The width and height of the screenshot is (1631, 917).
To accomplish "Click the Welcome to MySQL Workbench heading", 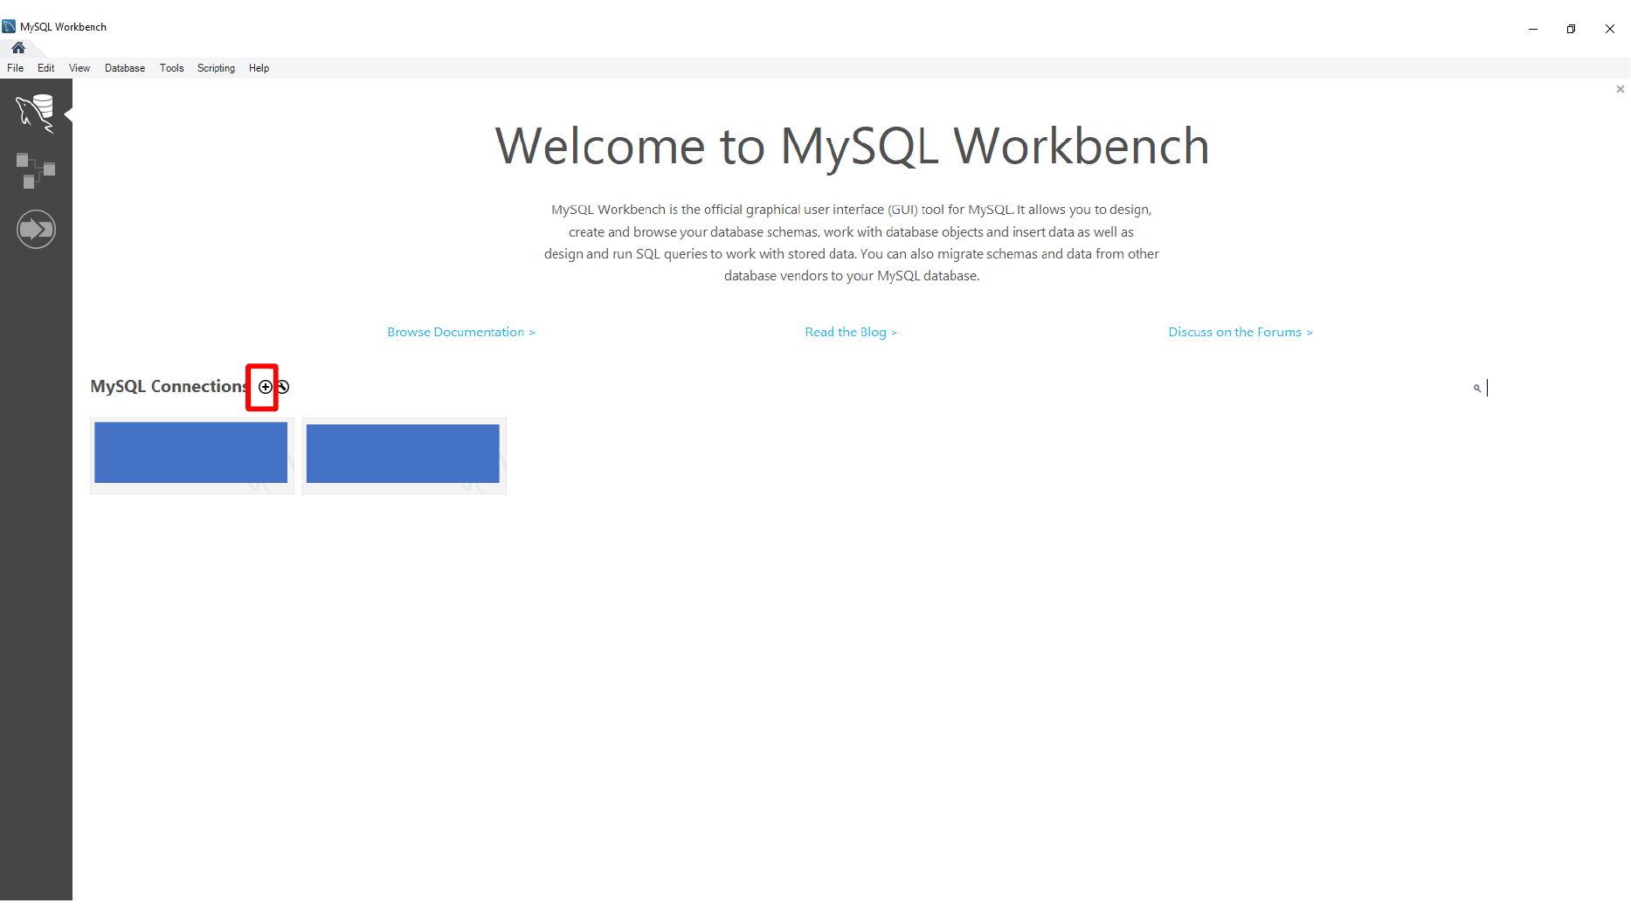I will (x=852, y=146).
